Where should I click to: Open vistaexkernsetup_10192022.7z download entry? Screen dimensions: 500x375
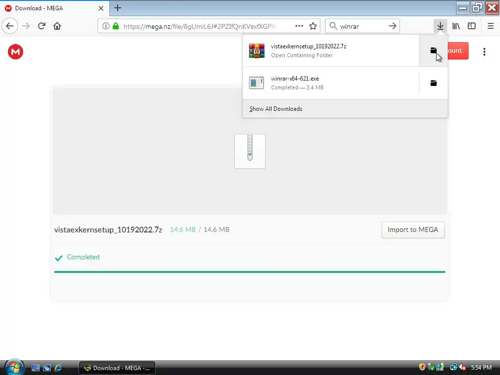coord(331,50)
